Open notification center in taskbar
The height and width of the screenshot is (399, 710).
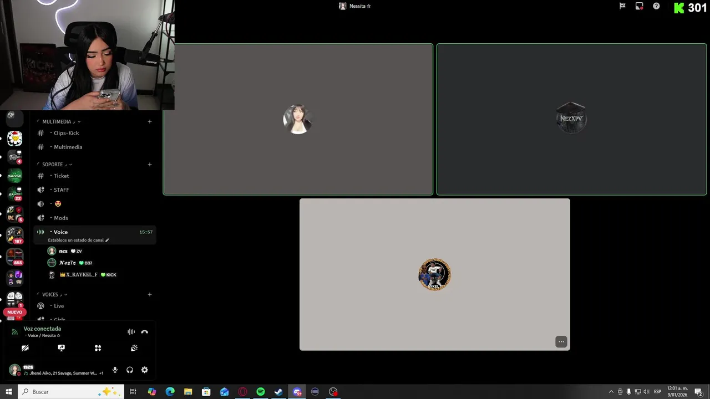[x=699, y=392]
